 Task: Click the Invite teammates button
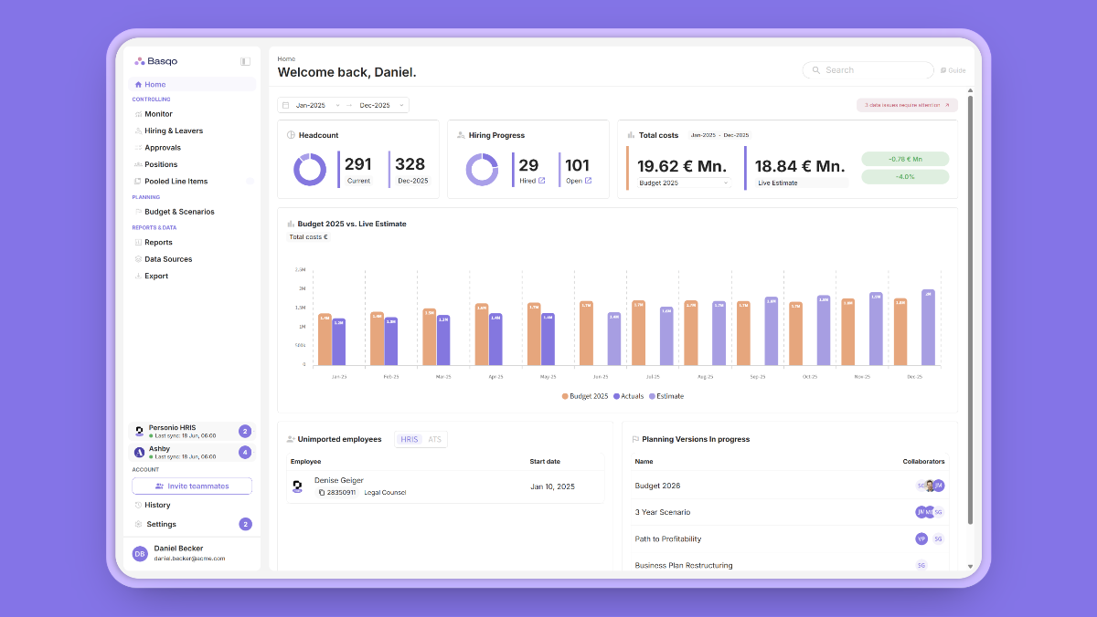(192, 486)
